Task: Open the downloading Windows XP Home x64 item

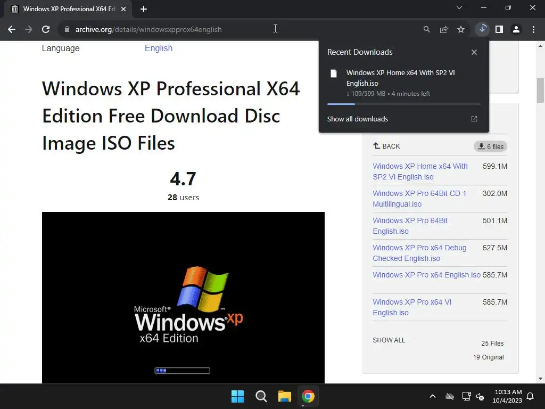Action: click(403, 83)
